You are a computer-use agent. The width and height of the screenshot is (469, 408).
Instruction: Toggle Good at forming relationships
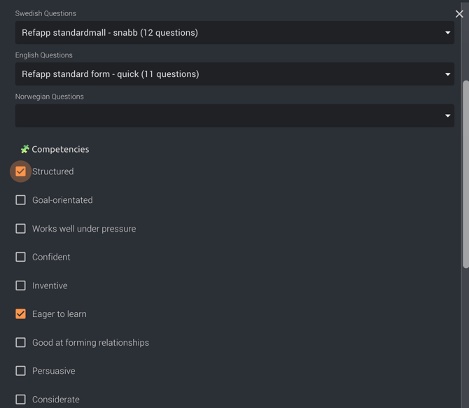pyautogui.click(x=20, y=342)
